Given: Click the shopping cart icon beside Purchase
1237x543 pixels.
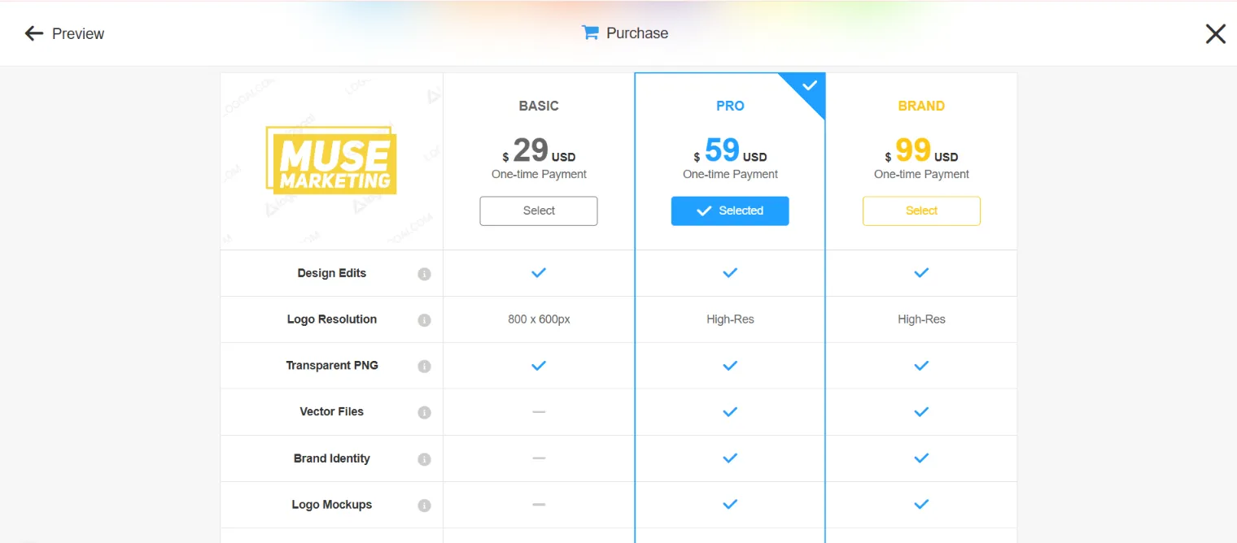Looking at the screenshot, I should pyautogui.click(x=590, y=33).
